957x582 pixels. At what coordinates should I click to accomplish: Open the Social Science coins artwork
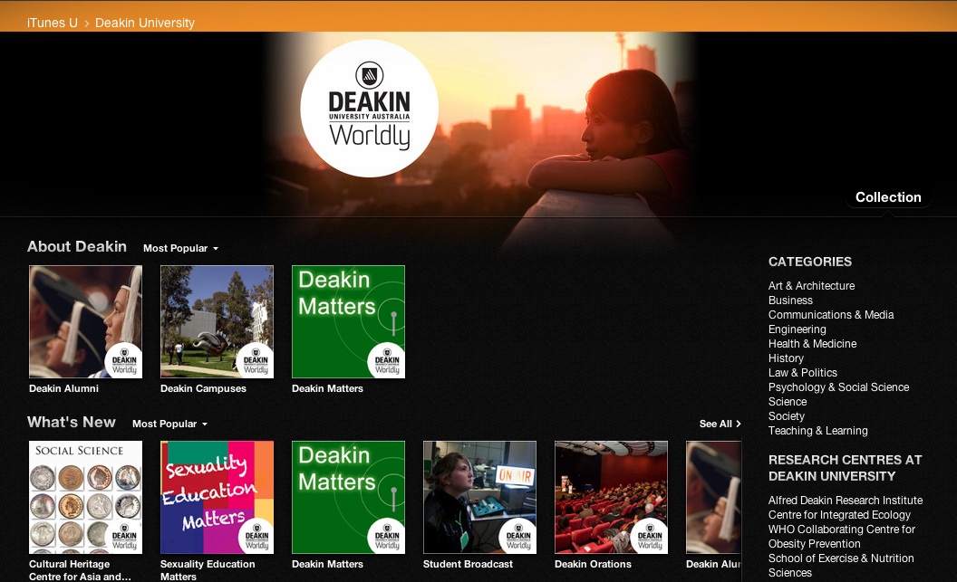click(85, 497)
